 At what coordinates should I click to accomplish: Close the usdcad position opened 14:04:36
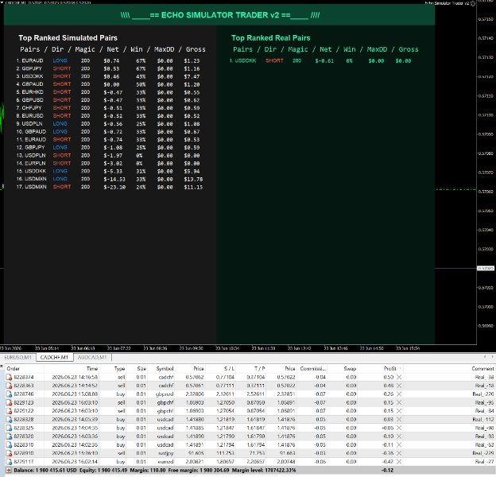point(399,428)
